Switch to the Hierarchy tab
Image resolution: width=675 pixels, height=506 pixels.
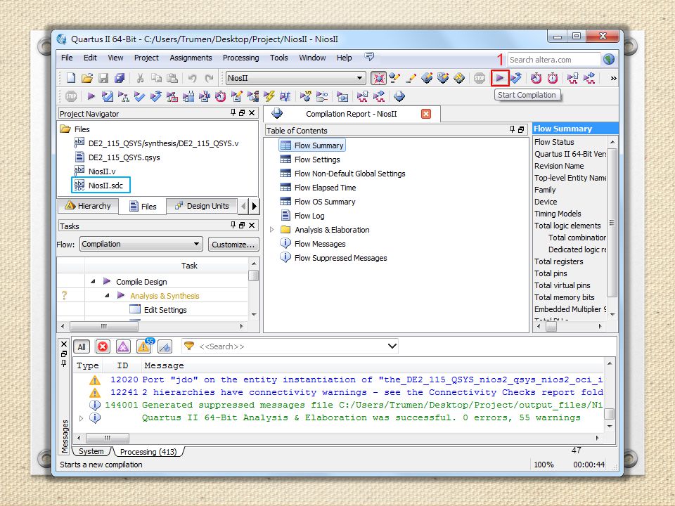coord(89,206)
